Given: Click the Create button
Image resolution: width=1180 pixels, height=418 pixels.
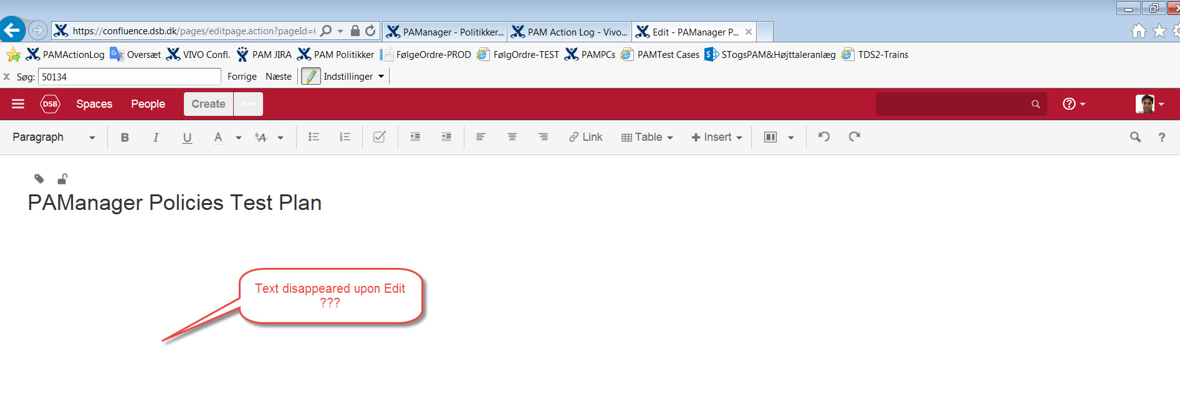Looking at the screenshot, I should coord(208,104).
